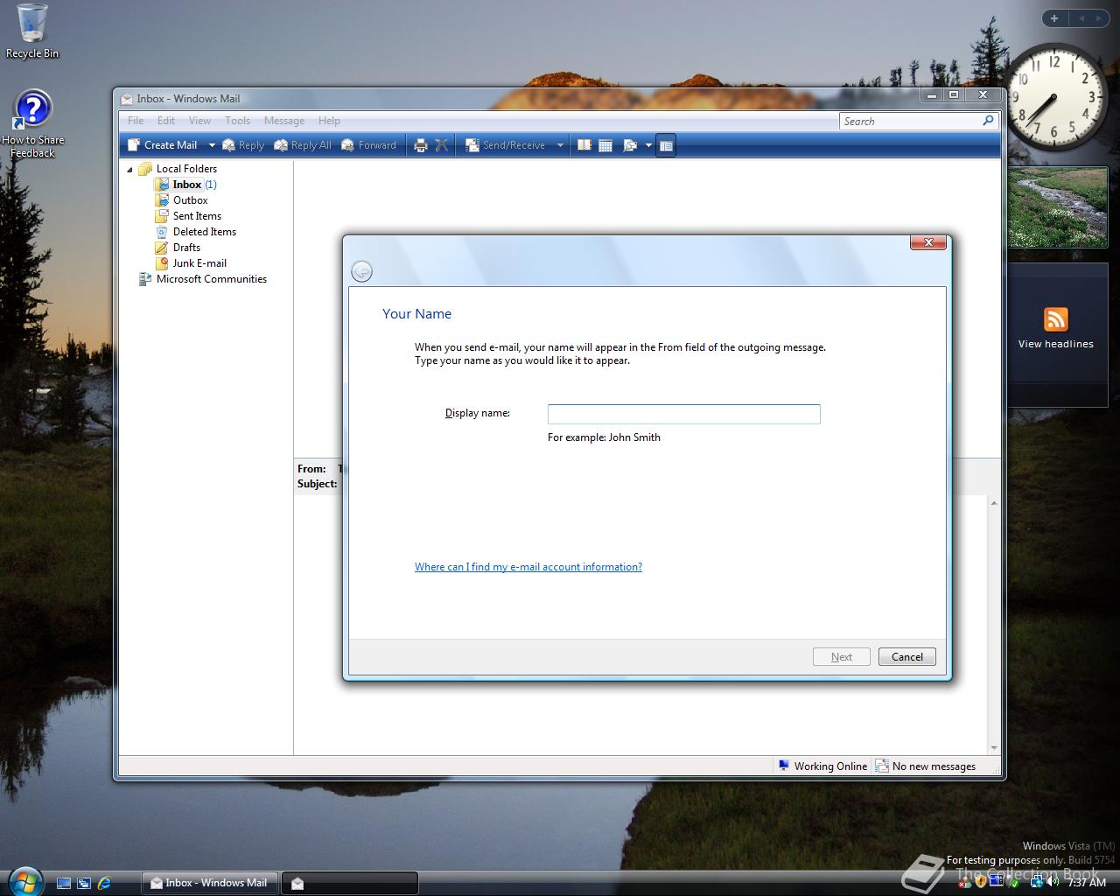Open the Find dropdown arrow in toolbar
The height and width of the screenshot is (896, 1120).
648,145
